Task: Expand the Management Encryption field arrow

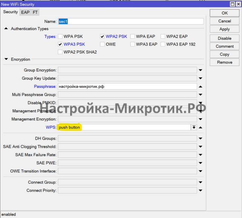Action: pyautogui.click(x=201, y=119)
